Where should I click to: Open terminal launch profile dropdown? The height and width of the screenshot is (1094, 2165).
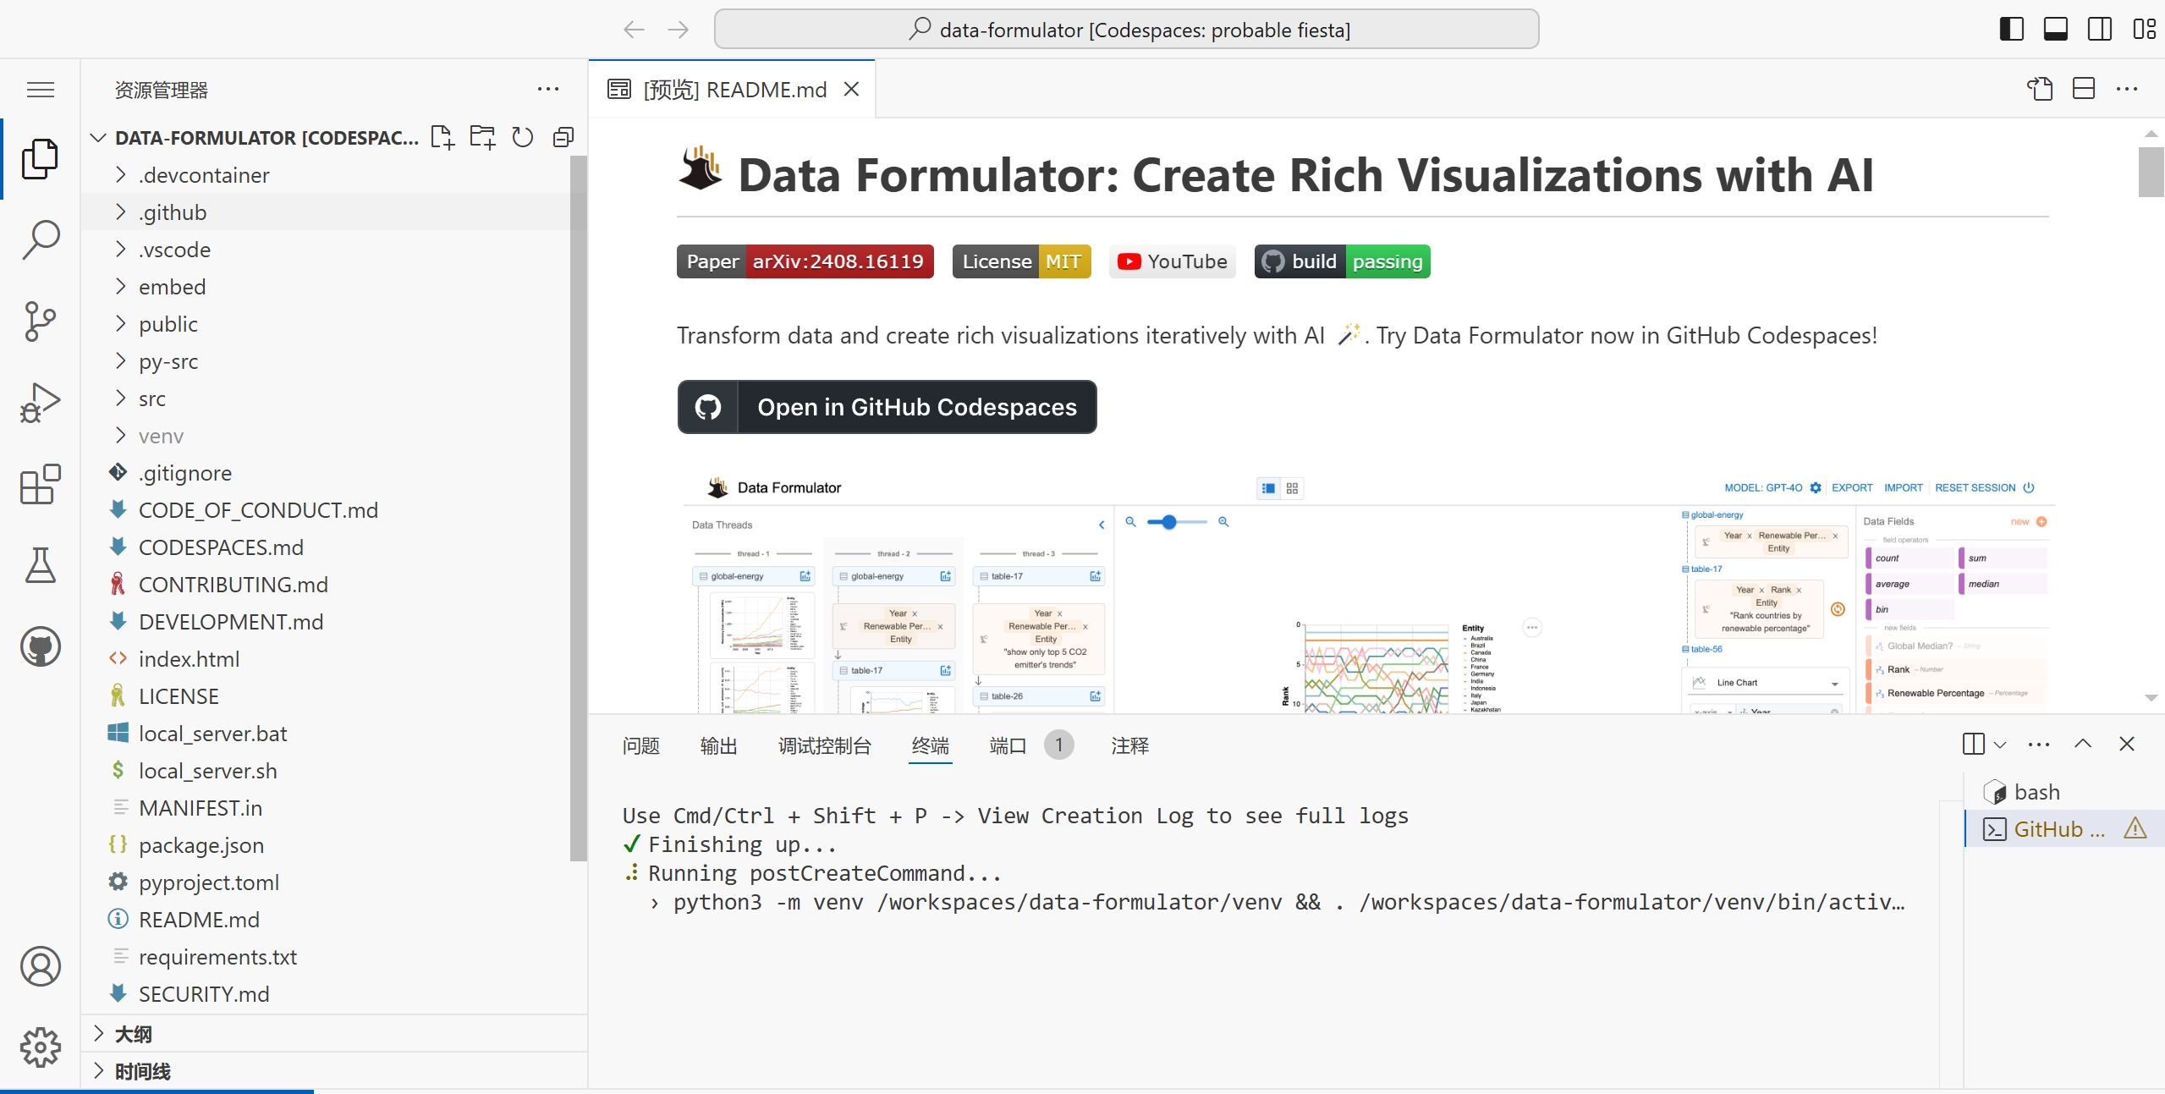tap(2000, 745)
